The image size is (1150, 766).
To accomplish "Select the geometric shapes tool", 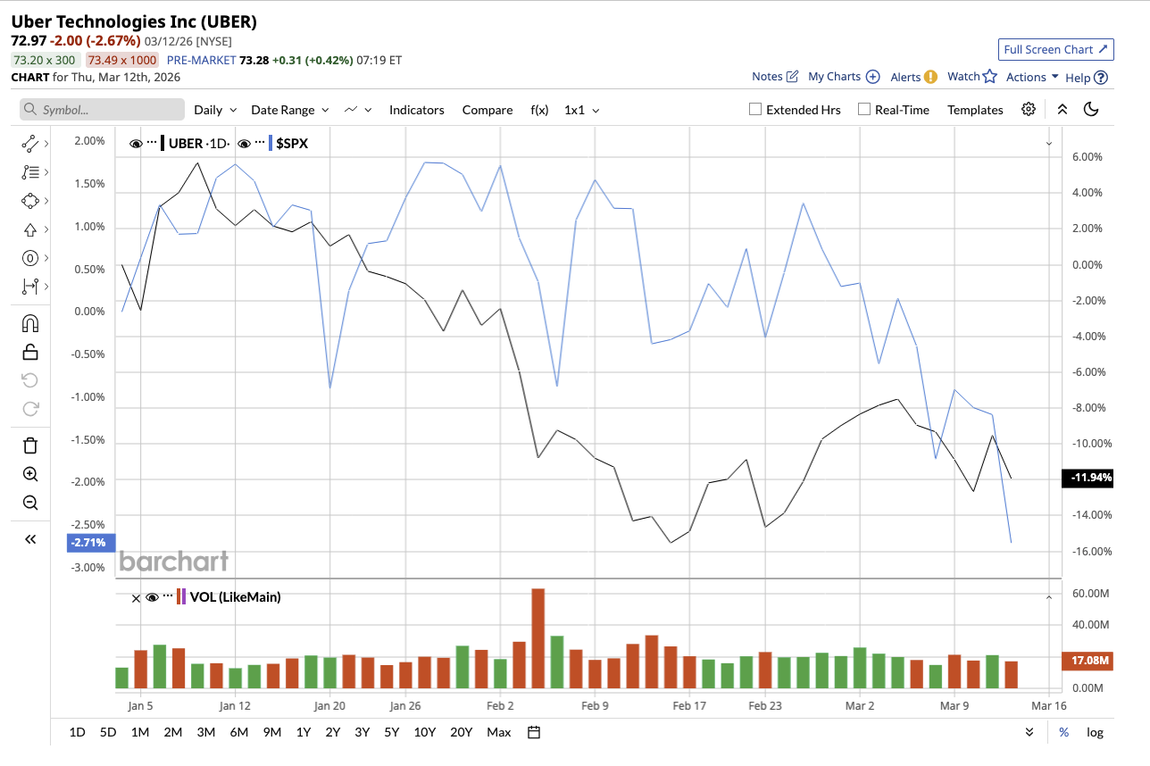I will [30, 200].
